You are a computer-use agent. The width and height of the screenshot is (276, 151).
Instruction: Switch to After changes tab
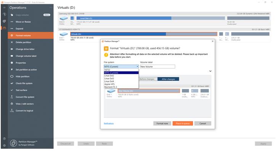coord(168,79)
